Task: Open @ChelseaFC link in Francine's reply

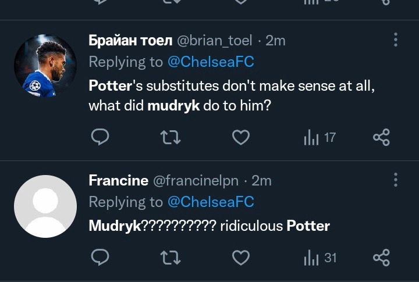Action: click(x=211, y=202)
